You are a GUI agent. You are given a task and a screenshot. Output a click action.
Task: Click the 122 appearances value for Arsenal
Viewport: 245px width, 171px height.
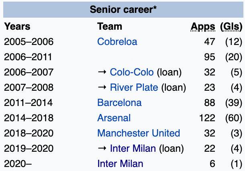point(207,118)
